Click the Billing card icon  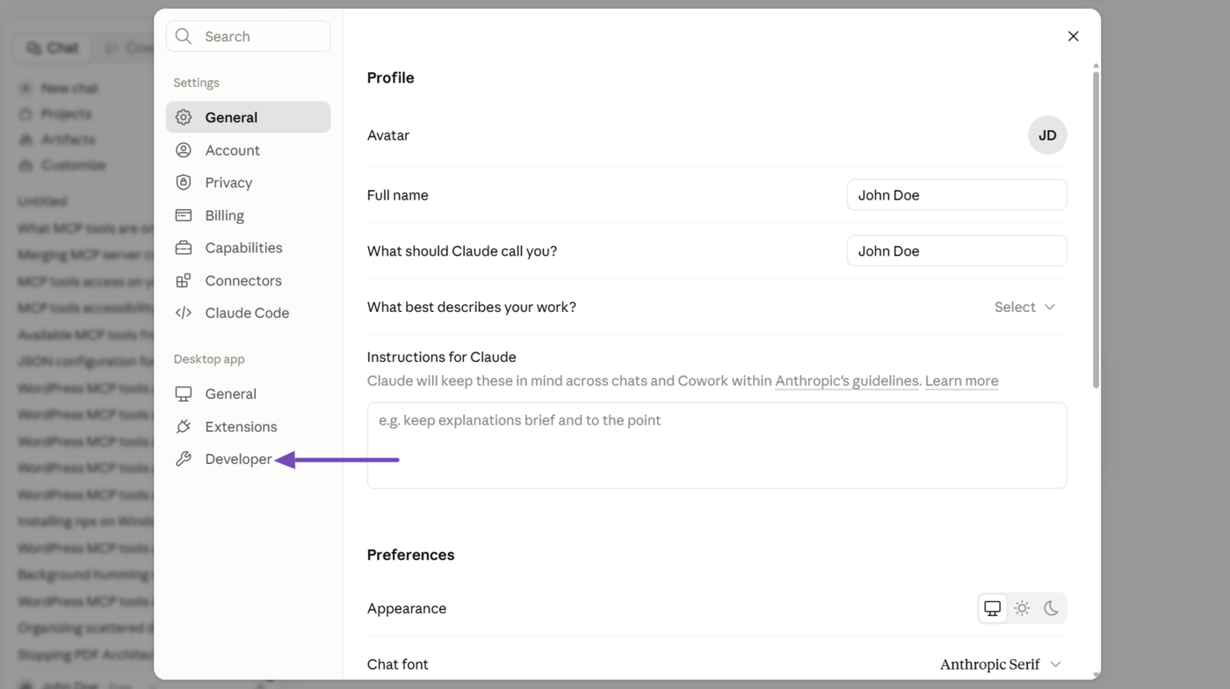[x=183, y=215]
